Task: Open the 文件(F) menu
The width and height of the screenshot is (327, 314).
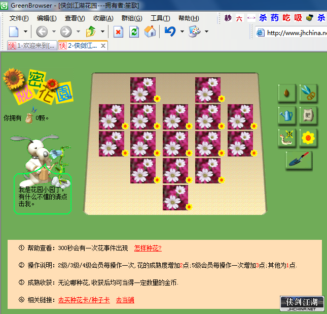Action: (19, 18)
